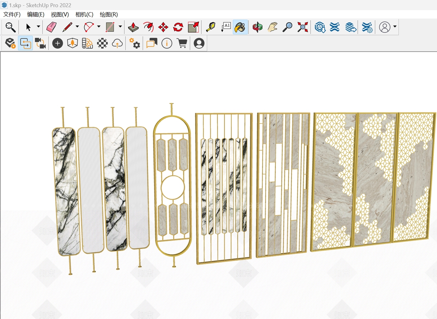Open 3D Warehouse from toolbar
The image size is (437, 319).
(320, 27)
